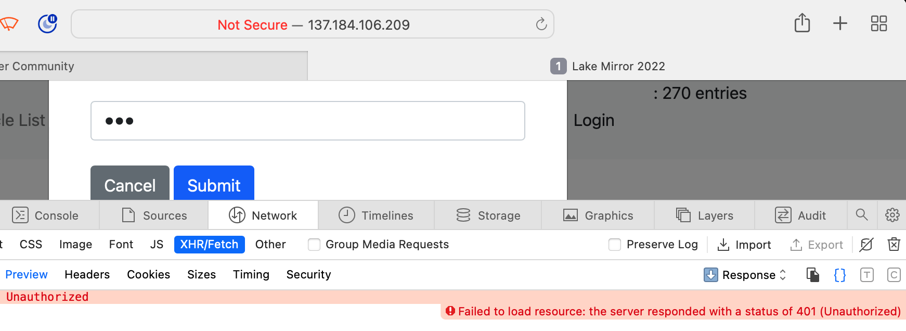
Task: Open a new tab with plus icon
Action: [840, 23]
